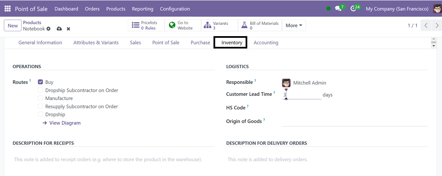Enable Dropship Subcontractor on Order route
The image size is (442, 176).
pos(40,90)
